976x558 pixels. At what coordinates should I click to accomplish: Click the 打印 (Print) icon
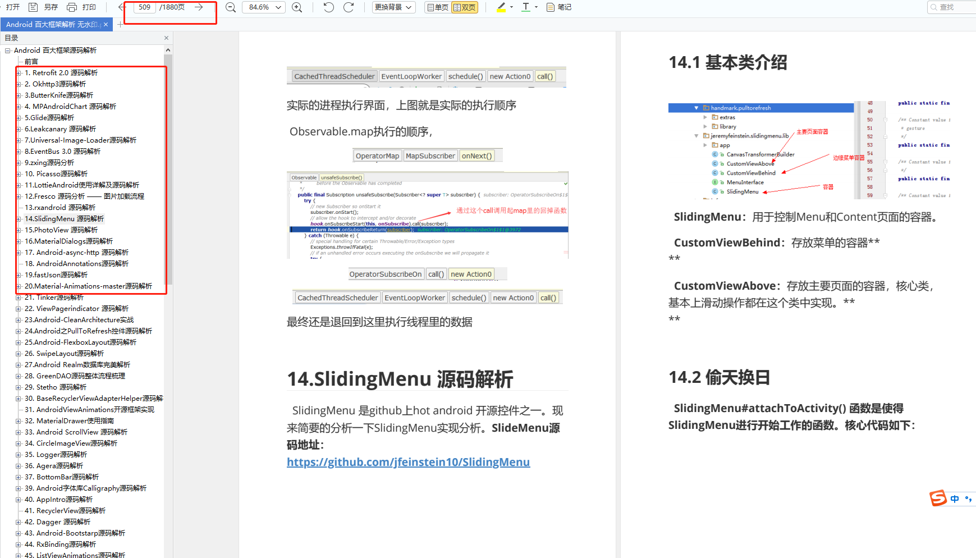(72, 7)
